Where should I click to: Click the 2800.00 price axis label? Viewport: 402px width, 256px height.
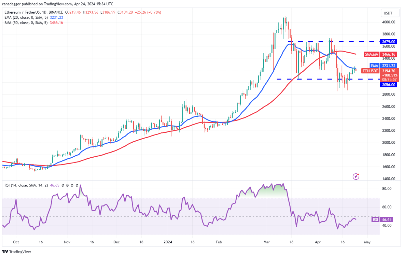coord(389,94)
